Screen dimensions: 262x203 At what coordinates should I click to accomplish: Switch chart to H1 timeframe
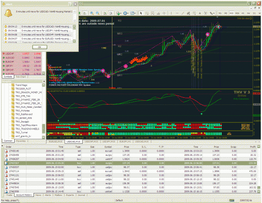[243, 13]
